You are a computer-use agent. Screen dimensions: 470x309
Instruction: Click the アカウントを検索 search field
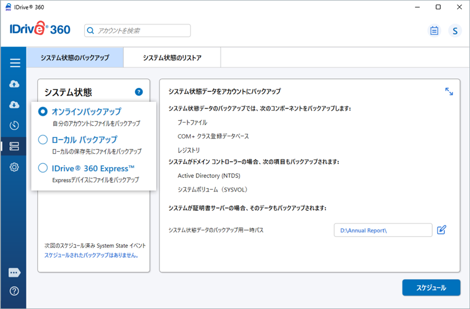[x=137, y=31]
